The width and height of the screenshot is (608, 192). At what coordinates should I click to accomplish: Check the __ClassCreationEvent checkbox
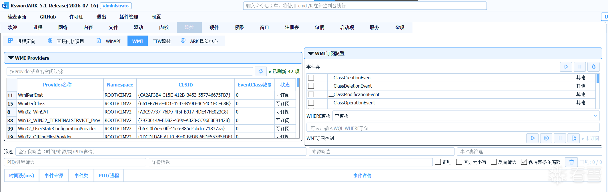[311, 78]
